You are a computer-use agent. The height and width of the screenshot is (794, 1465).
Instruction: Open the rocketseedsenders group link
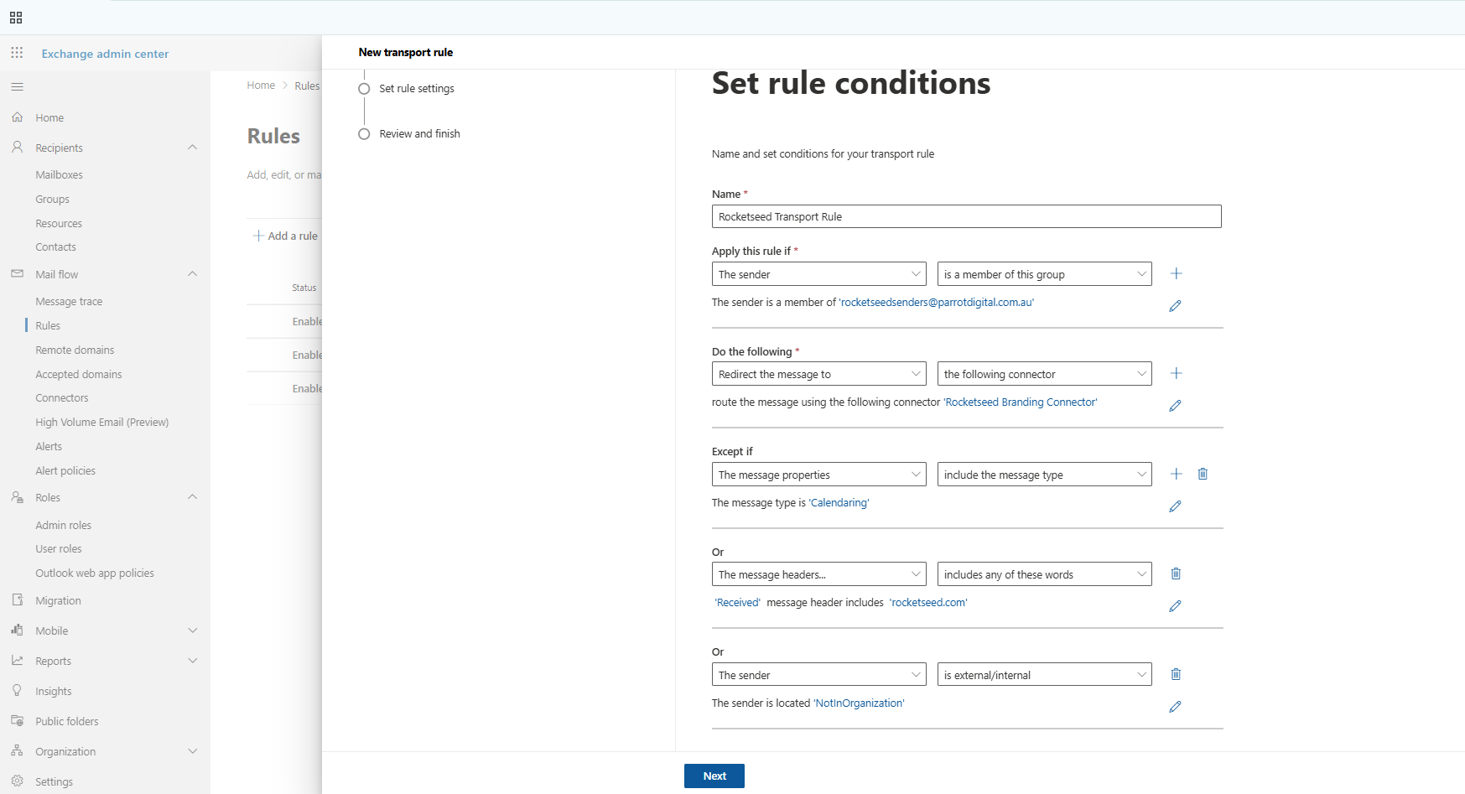pos(937,303)
